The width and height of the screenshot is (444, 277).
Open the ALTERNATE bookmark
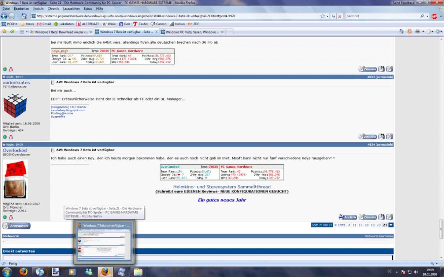[88, 24]
